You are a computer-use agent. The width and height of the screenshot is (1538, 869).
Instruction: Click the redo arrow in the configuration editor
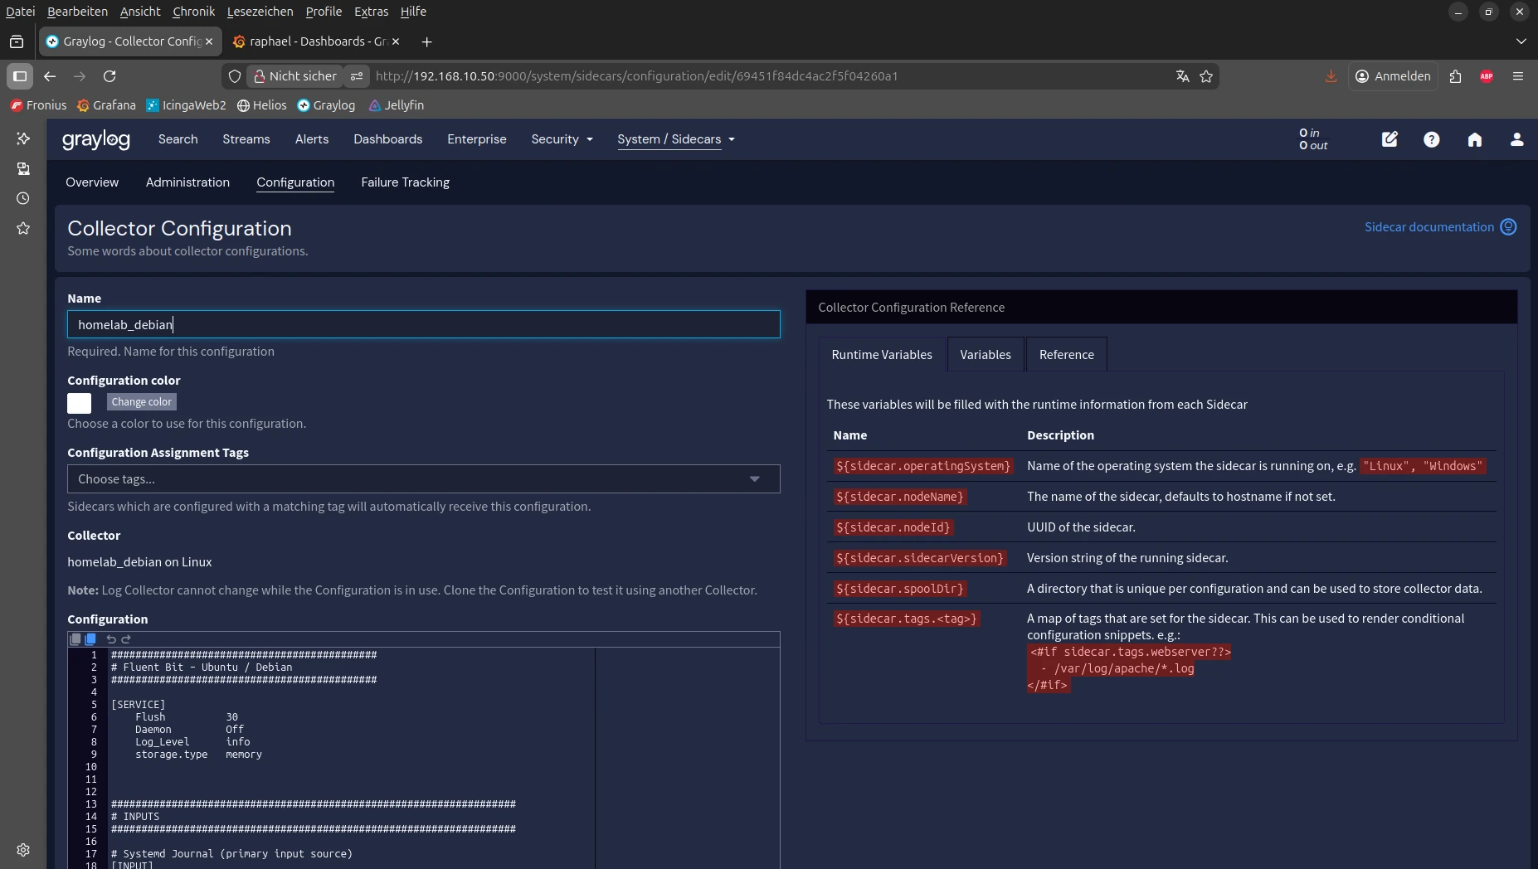[126, 639]
